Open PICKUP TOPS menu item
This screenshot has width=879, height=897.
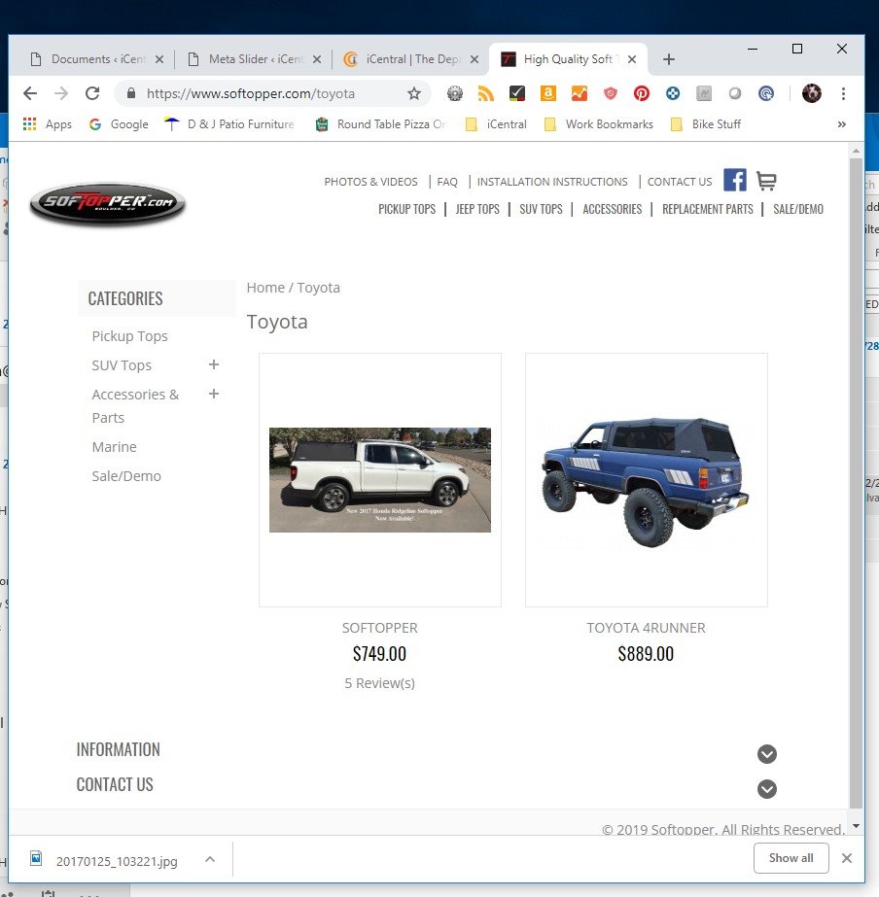(406, 209)
